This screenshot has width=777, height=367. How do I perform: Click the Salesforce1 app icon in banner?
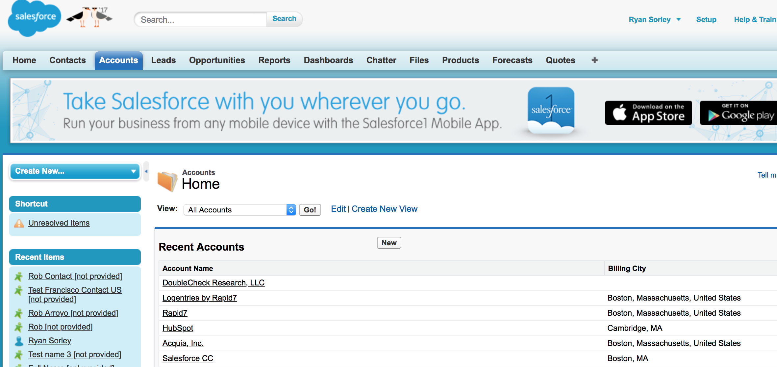(551, 110)
